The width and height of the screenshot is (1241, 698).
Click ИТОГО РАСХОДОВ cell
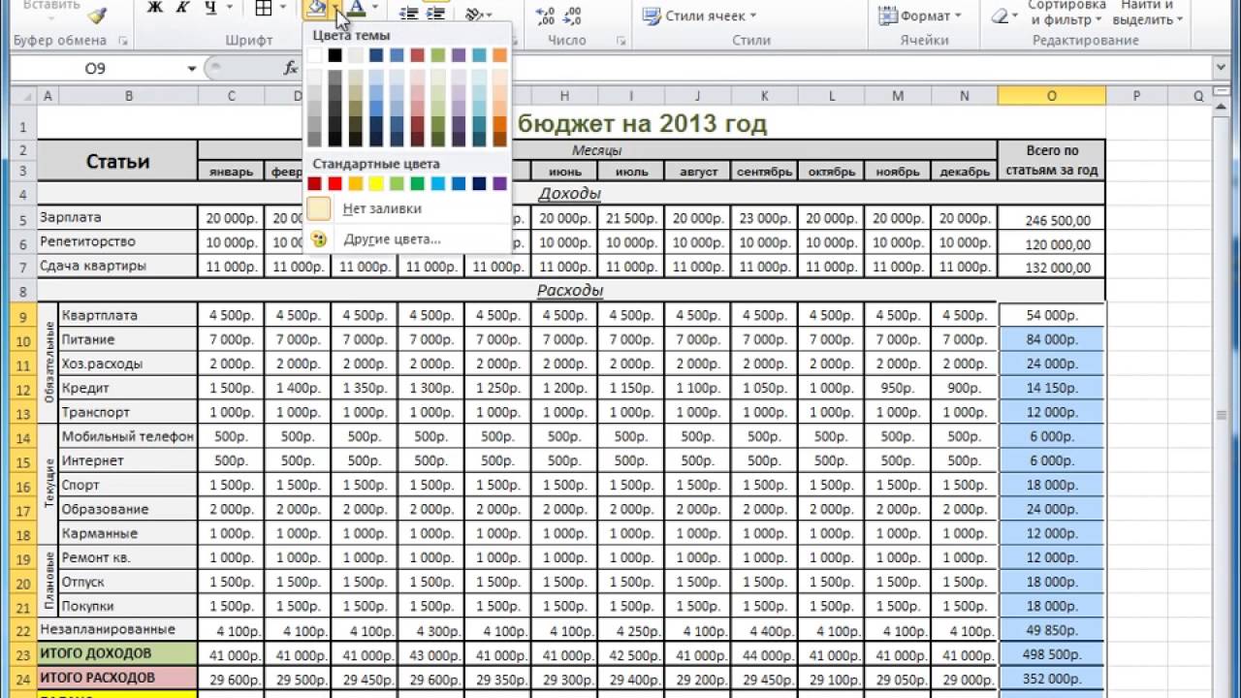click(x=117, y=678)
